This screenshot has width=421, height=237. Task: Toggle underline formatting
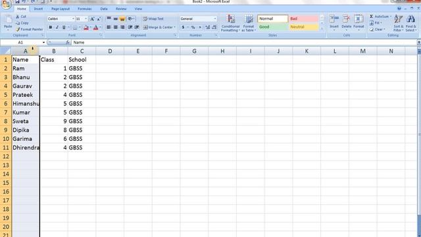point(64,28)
